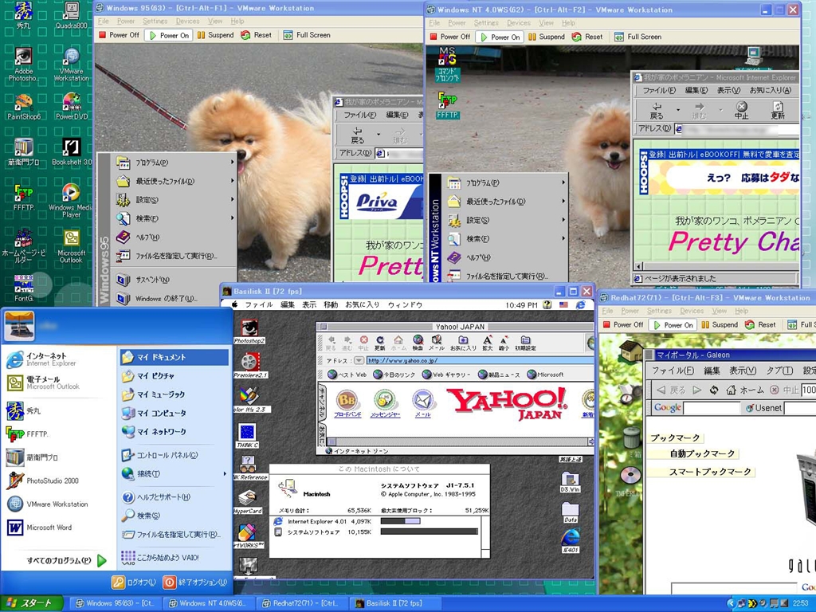Click the Microsoft favorites link in Mac IE

[x=545, y=375]
